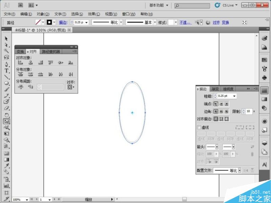Click the horizontal align left icon
The image size is (271, 203).
click(x=21, y=62)
